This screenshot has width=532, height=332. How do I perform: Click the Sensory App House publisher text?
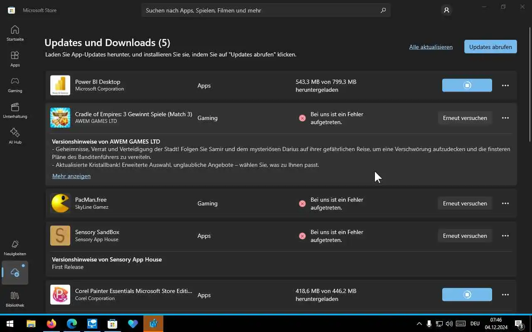96,239
